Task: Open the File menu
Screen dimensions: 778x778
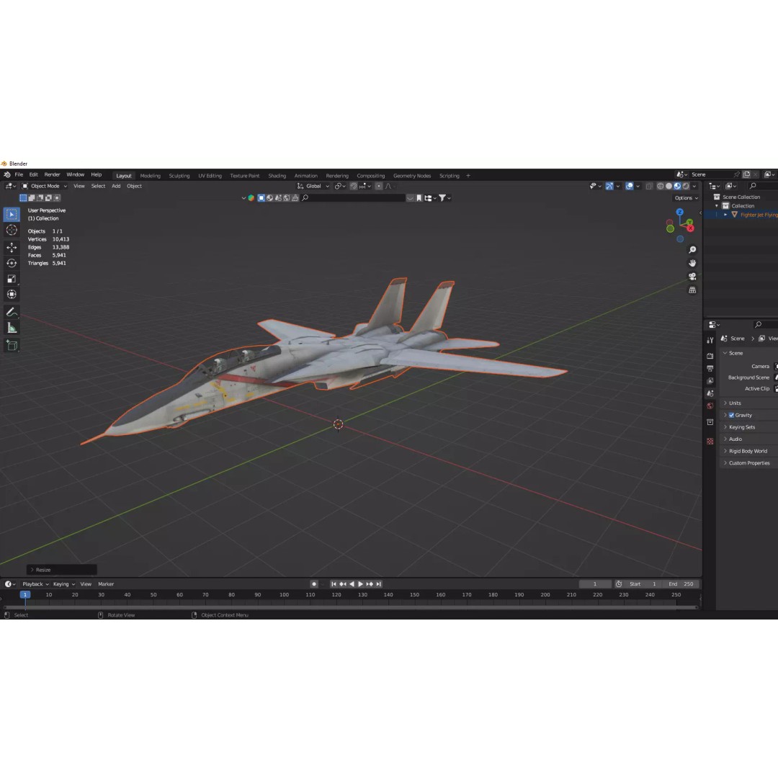Action: pos(19,174)
